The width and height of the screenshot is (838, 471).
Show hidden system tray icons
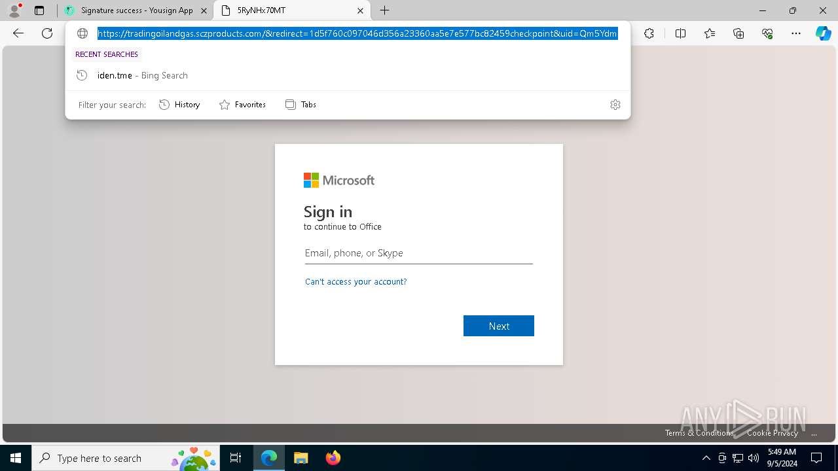706,458
